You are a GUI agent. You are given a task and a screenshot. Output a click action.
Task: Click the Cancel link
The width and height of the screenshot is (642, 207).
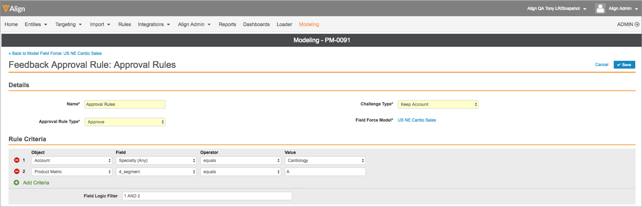[602, 65]
